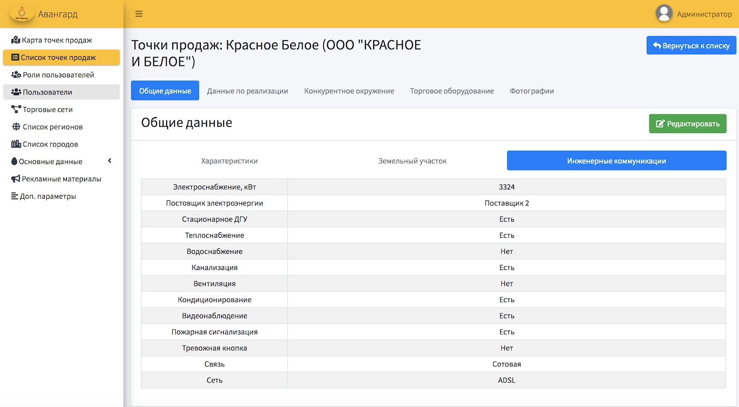Click the Пожарная сигнализация row label

tap(214, 332)
